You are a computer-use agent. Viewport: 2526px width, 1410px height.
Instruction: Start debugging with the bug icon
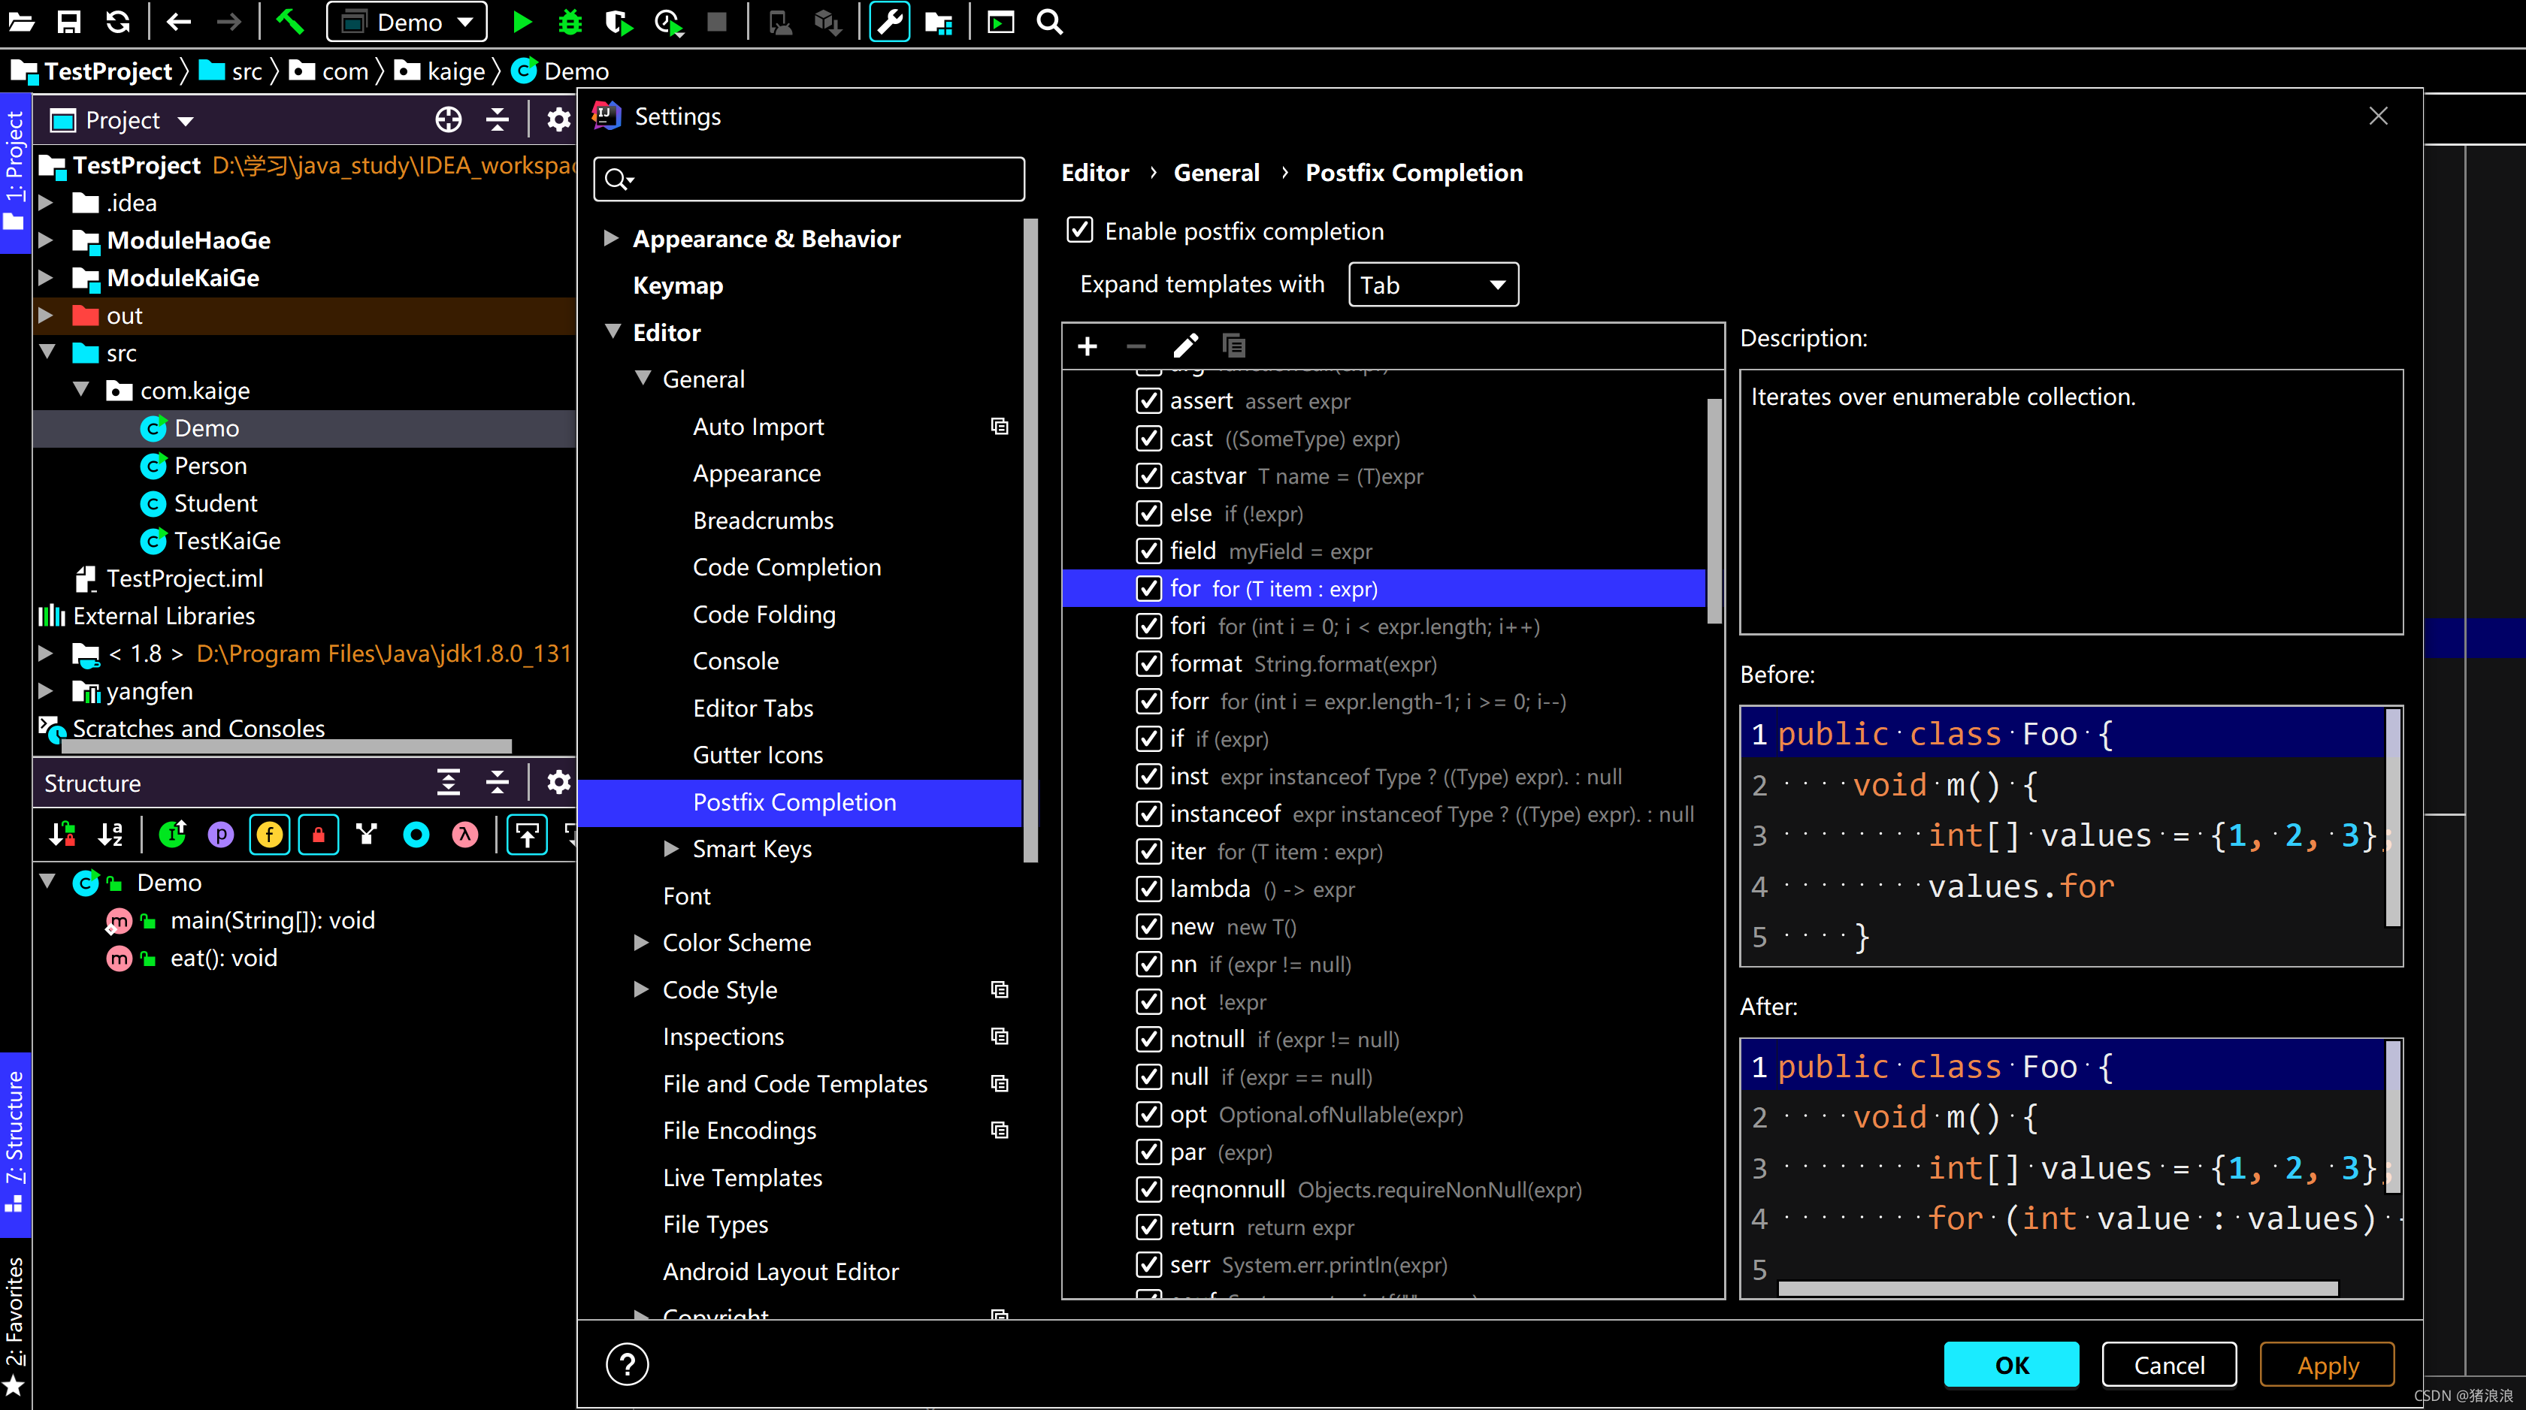click(x=570, y=22)
